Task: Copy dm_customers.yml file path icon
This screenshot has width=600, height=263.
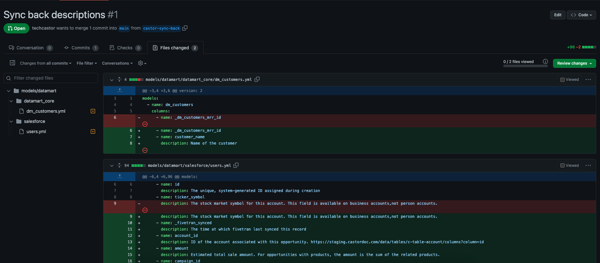Action: [x=257, y=79]
